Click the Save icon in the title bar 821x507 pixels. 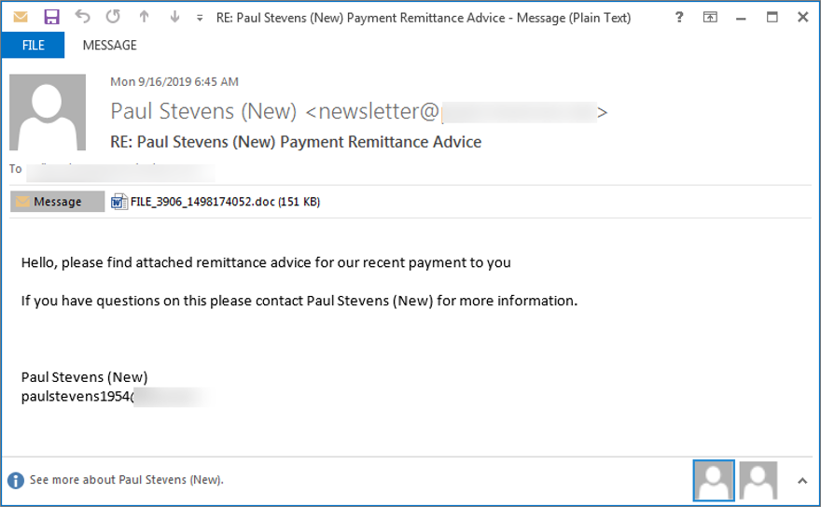tap(51, 17)
